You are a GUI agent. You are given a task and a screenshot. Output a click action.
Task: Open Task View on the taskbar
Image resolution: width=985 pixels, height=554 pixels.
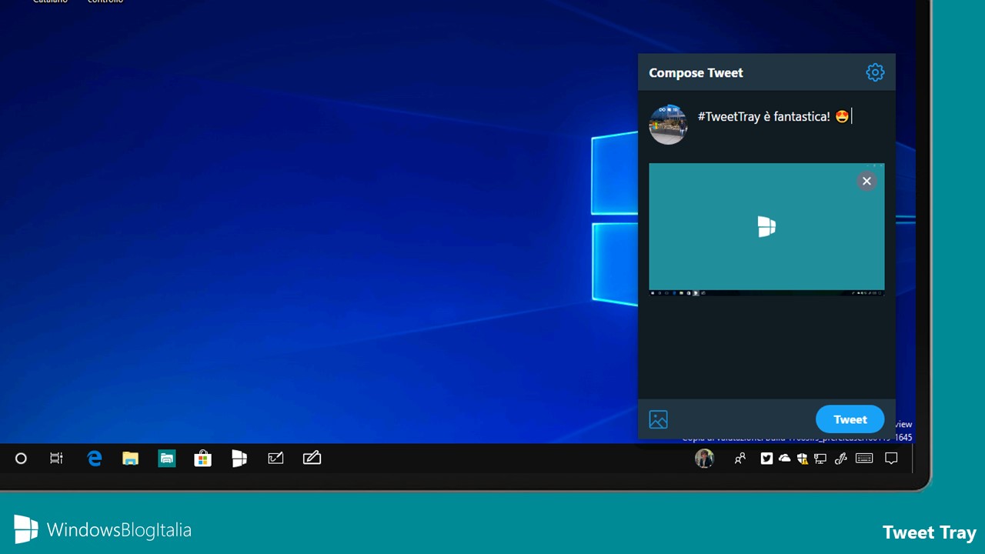pyautogui.click(x=56, y=459)
